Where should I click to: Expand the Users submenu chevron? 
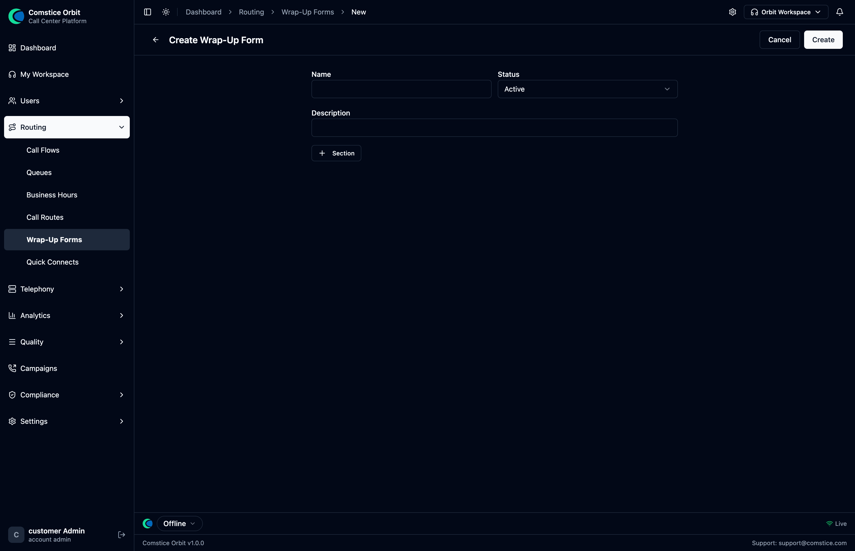click(x=121, y=101)
